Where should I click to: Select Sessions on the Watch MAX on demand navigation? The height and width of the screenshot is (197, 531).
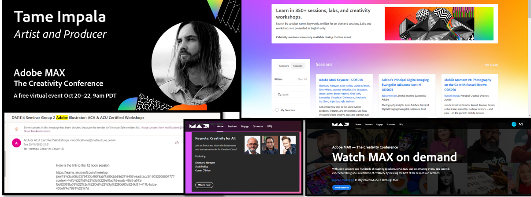(x=370, y=124)
